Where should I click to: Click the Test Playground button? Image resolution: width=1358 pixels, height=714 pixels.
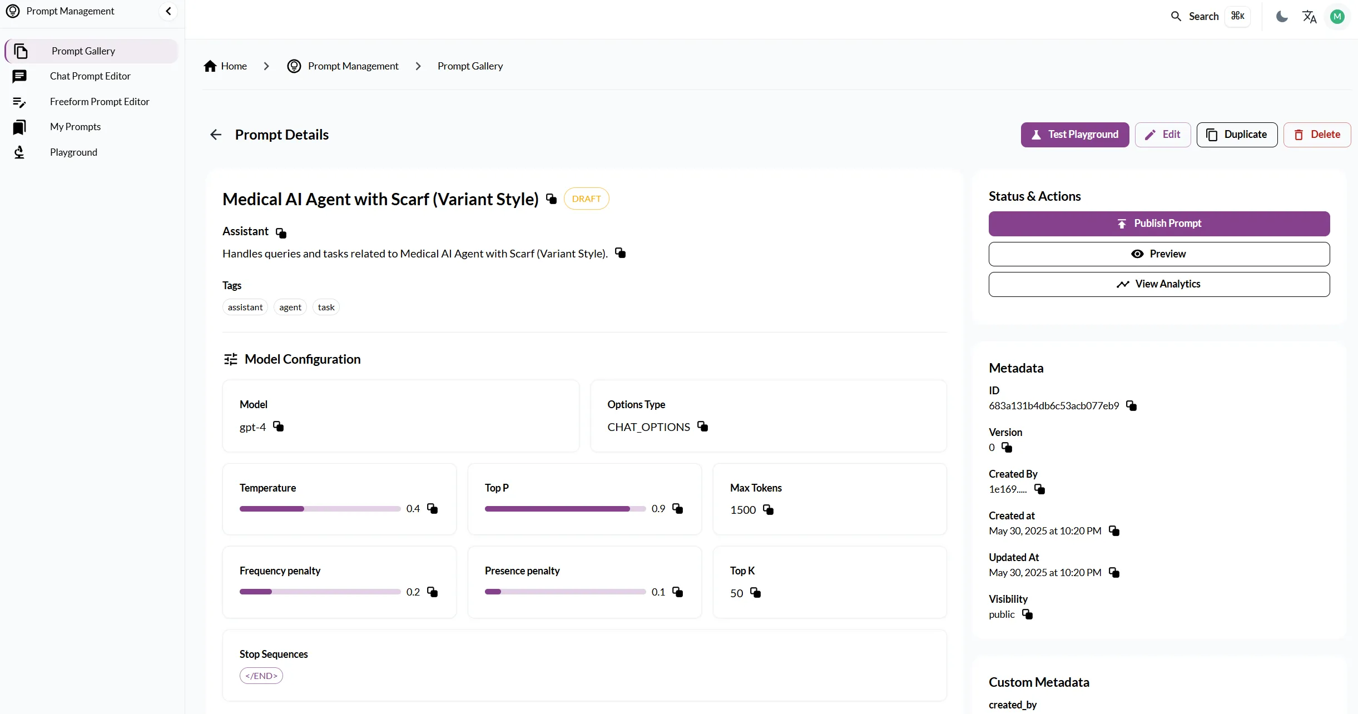[x=1075, y=135]
